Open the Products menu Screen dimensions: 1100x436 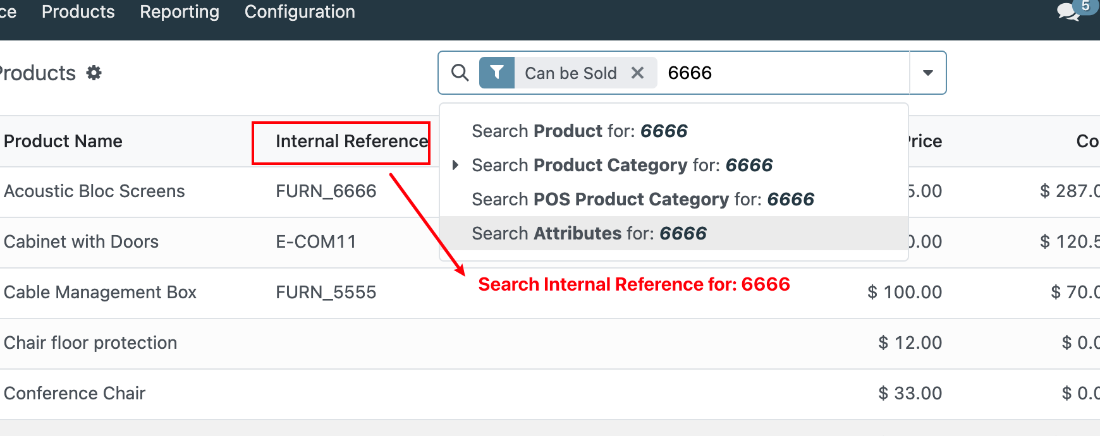click(78, 12)
